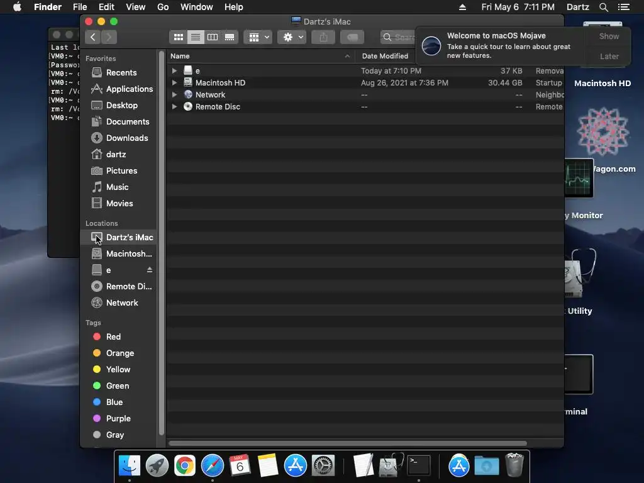
Task: Click the Later button on Mojave notification
Action: (609, 56)
